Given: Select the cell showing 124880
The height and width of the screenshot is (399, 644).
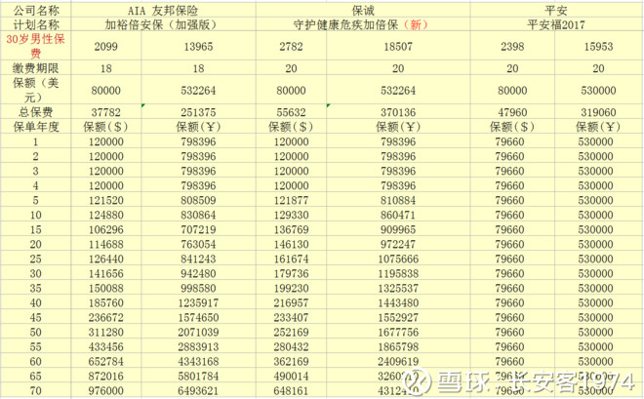Looking at the screenshot, I should coord(106,215).
